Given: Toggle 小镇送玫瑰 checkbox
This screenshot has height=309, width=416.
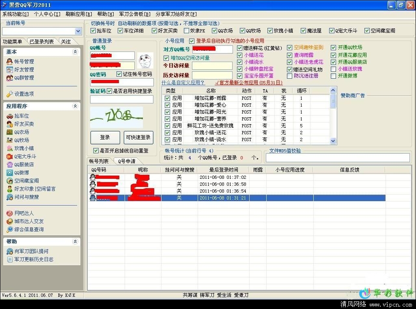Looking at the screenshot, I should 334,69.
